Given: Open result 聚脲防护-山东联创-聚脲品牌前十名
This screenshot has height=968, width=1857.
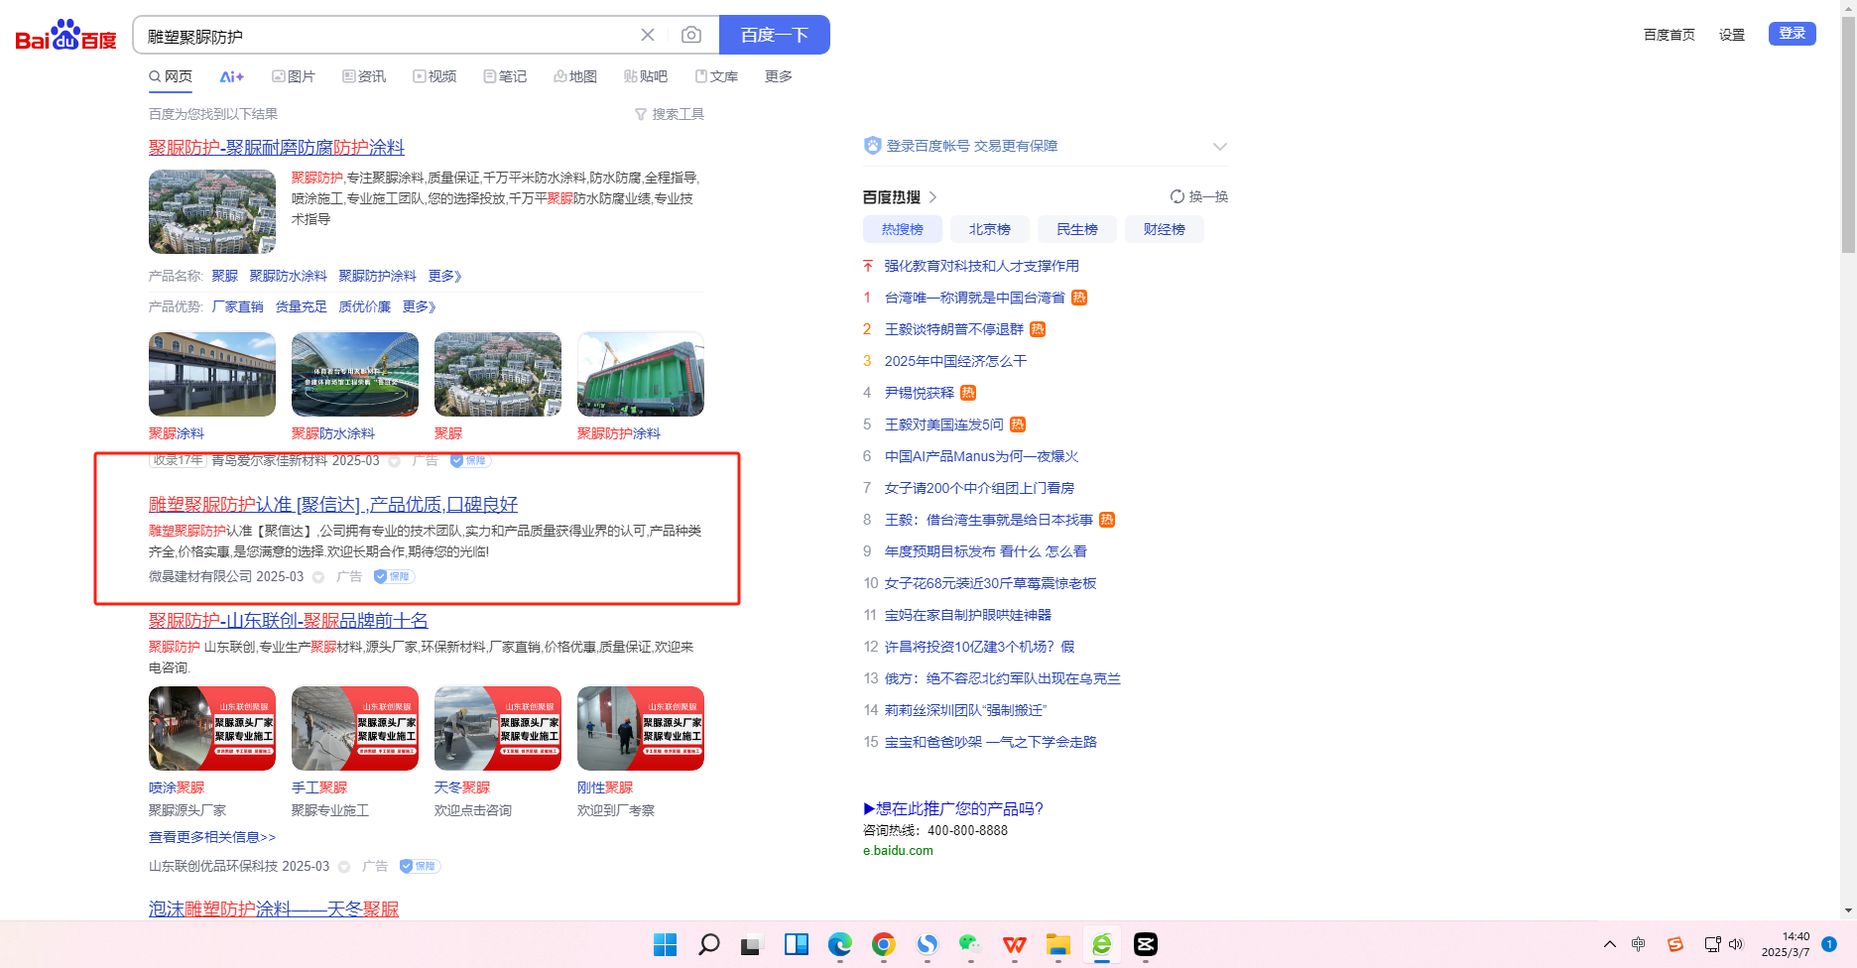Looking at the screenshot, I should click(x=289, y=621).
